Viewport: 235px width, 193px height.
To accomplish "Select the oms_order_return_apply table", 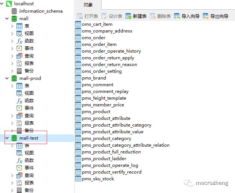I will [108, 58].
